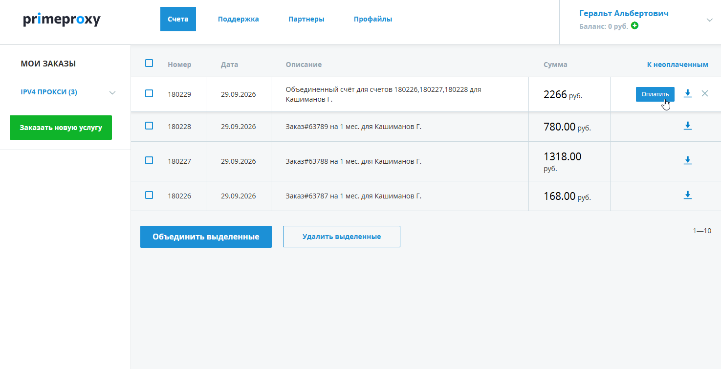
Task: Check the box for invoice 180227
Action: pyautogui.click(x=149, y=160)
